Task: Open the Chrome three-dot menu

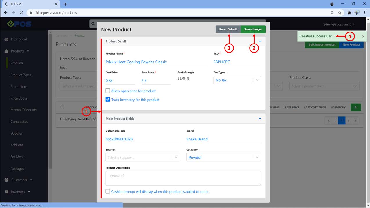Action: pyautogui.click(x=364, y=13)
